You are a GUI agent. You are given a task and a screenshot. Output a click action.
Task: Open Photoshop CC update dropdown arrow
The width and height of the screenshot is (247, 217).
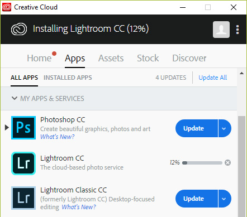click(225, 128)
